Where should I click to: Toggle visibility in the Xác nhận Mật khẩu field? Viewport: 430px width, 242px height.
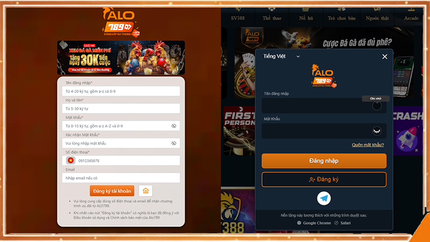(174, 143)
